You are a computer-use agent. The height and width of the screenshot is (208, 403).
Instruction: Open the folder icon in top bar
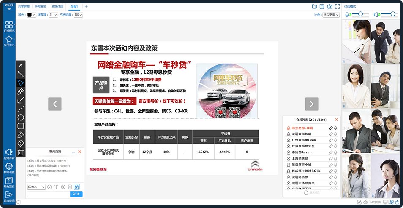(314, 7)
